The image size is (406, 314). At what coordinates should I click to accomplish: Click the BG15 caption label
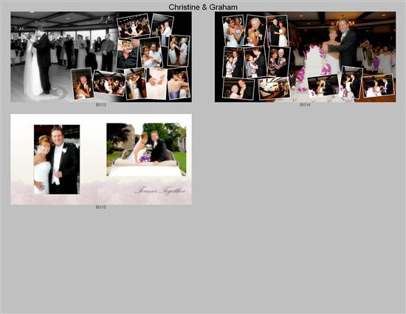[101, 208]
